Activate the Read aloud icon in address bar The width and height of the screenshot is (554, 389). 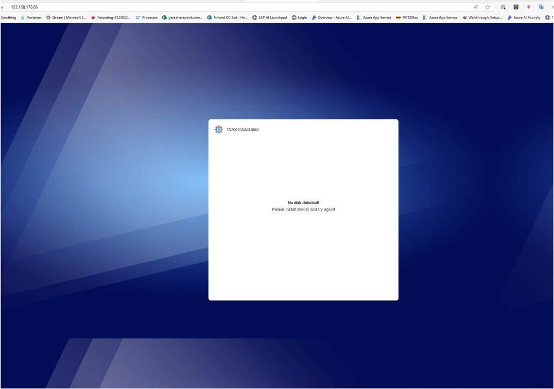click(476, 7)
